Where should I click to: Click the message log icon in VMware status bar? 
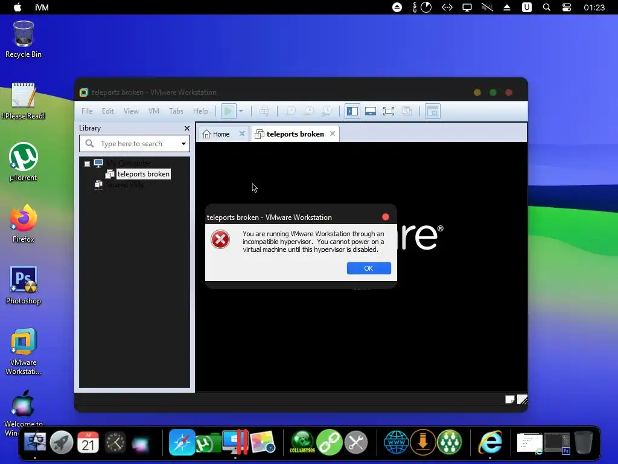click(x=509, y=400)
